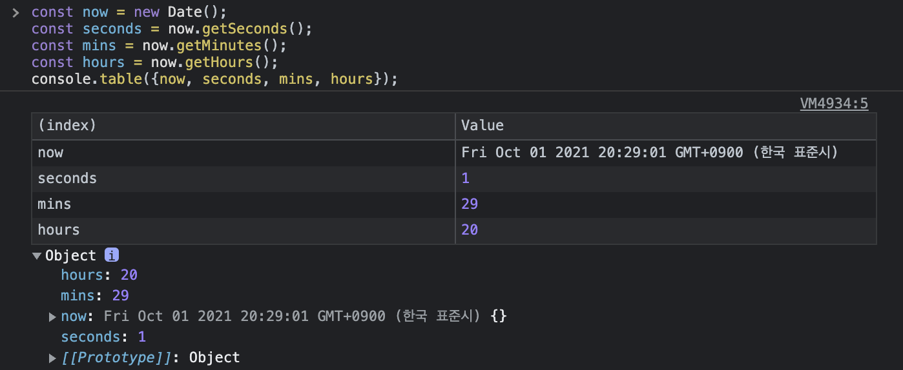Click the getMinutes() code line
Screen dimensions: 903x370
pyautogui.click(x=159, y=46)
